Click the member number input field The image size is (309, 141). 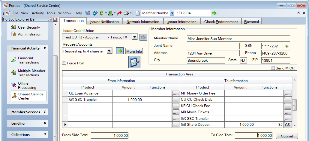(x=193, y=13)
